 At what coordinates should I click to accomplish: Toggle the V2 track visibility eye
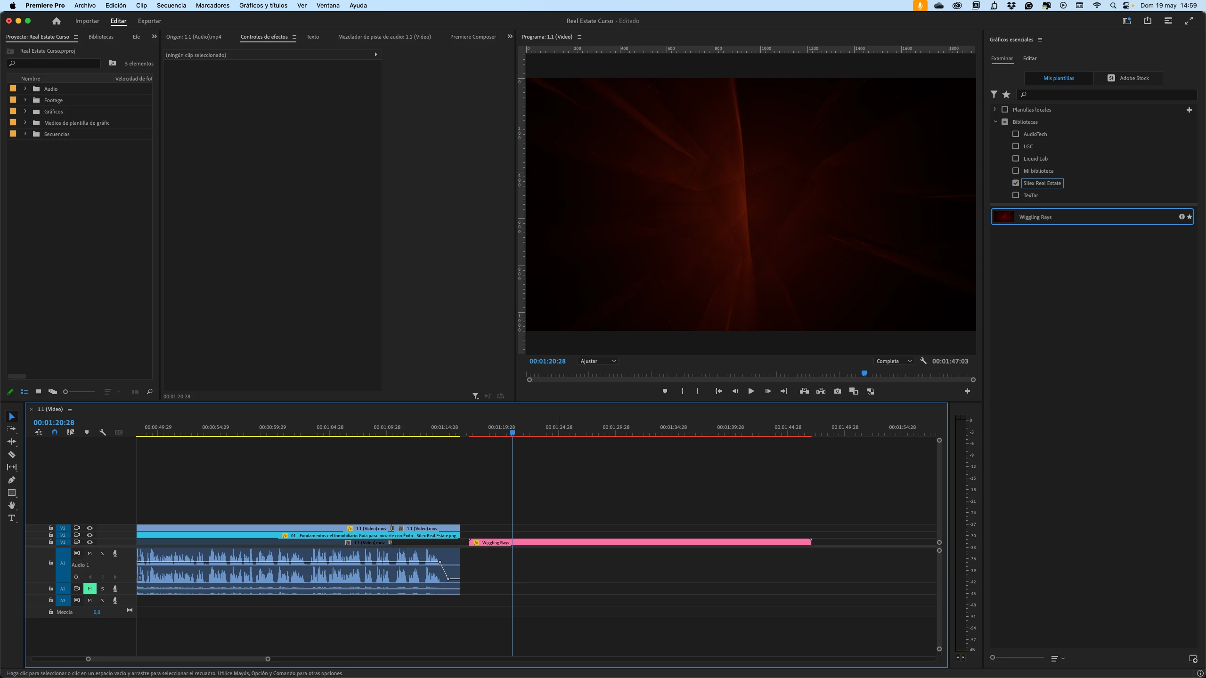click(x=90, y=535)
